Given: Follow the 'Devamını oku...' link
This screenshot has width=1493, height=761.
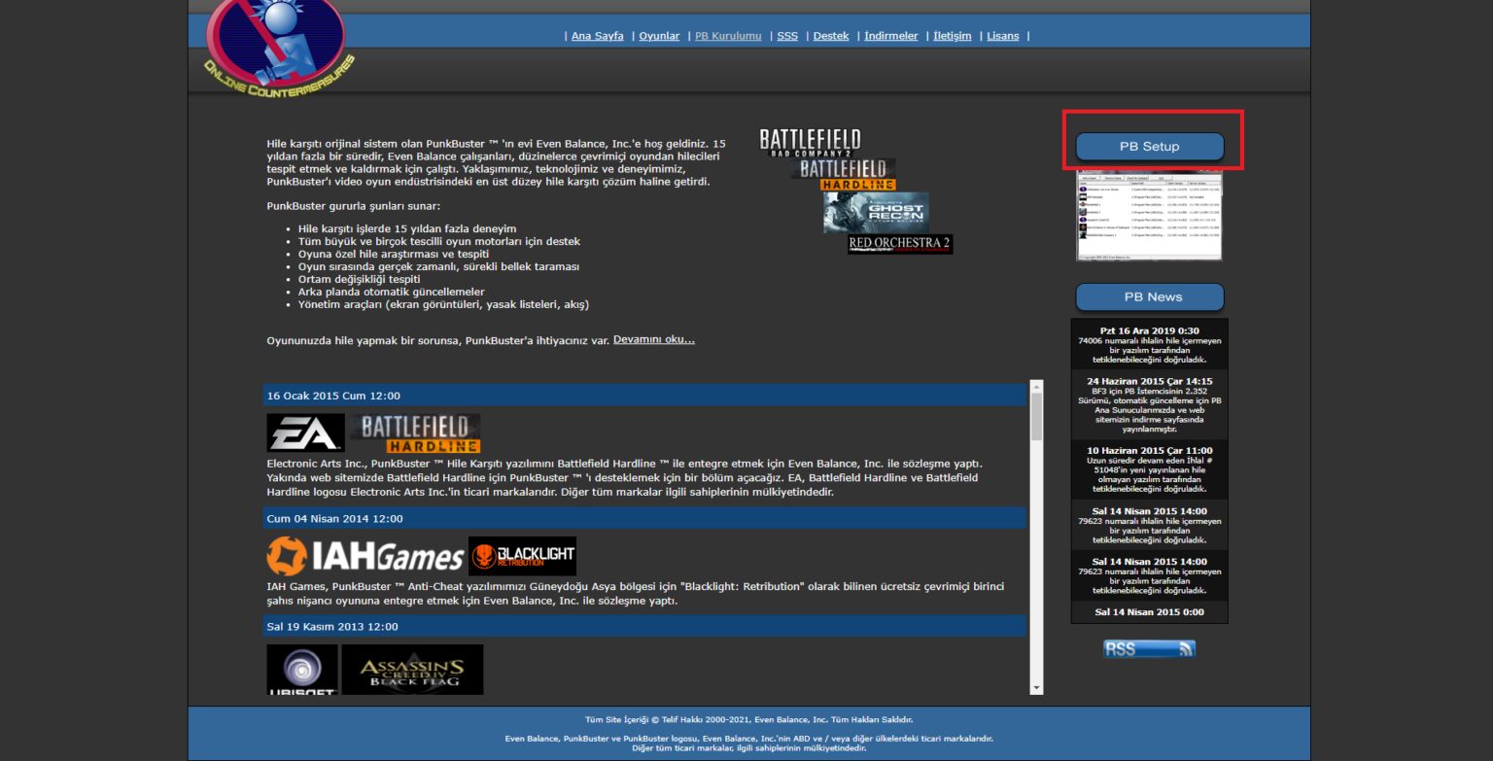Looking at the screenshot, I should tap(654, 339).
